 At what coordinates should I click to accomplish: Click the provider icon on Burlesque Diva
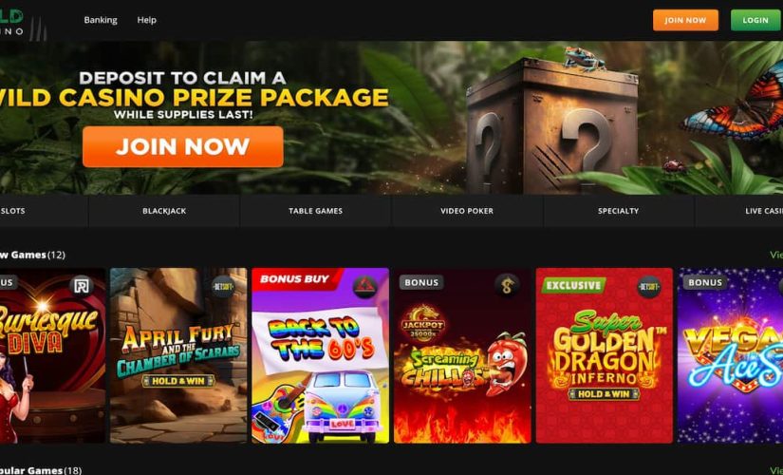(81, 286)
